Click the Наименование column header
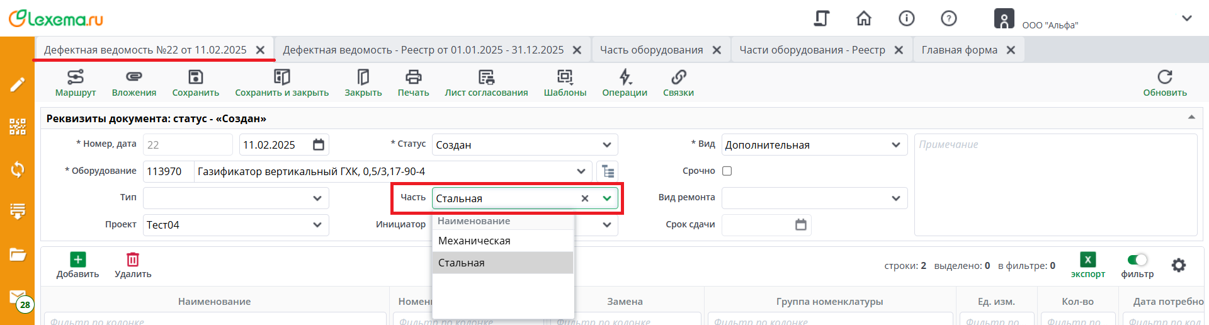1209x325 pixels. tap(215, 302)
